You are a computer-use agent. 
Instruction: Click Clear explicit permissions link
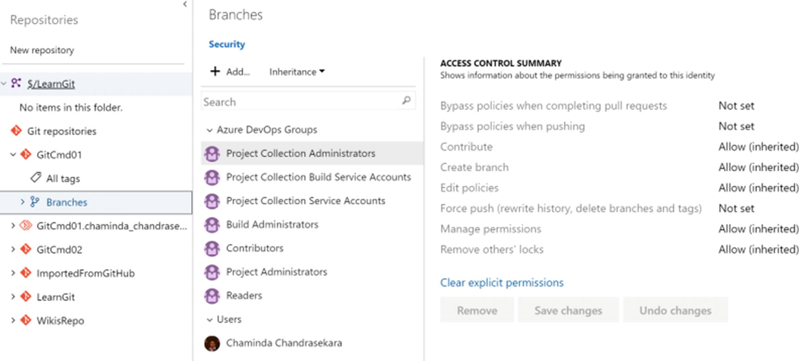[x=502, y=282]
